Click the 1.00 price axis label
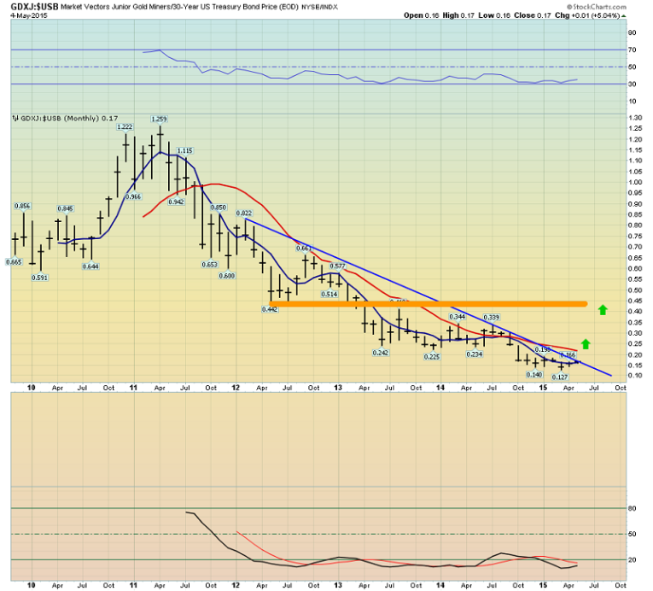This screenshot has height=591, width=653. (x=636, y=182)
